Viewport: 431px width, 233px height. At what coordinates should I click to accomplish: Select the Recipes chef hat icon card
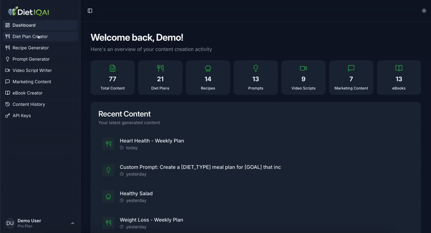click(208, 68)
